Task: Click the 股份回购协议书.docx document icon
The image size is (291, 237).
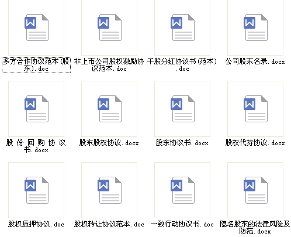Action: 36,109
